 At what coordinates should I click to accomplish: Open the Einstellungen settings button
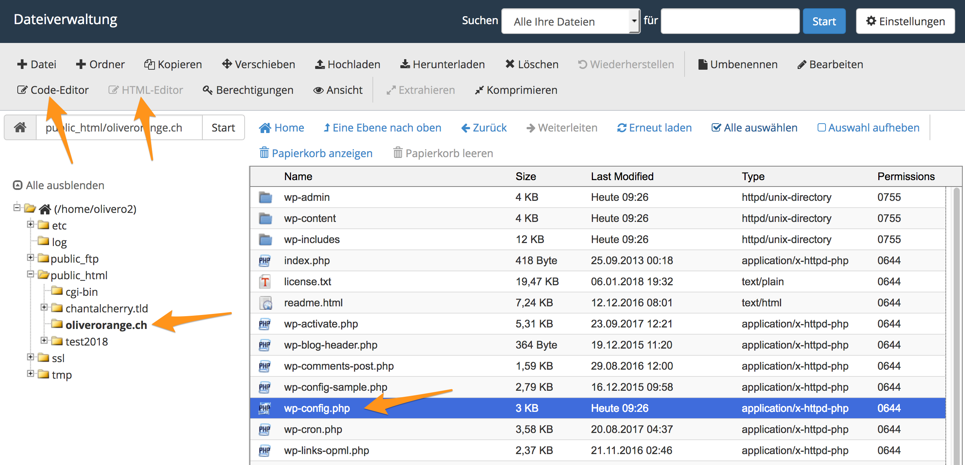(905, 21)
